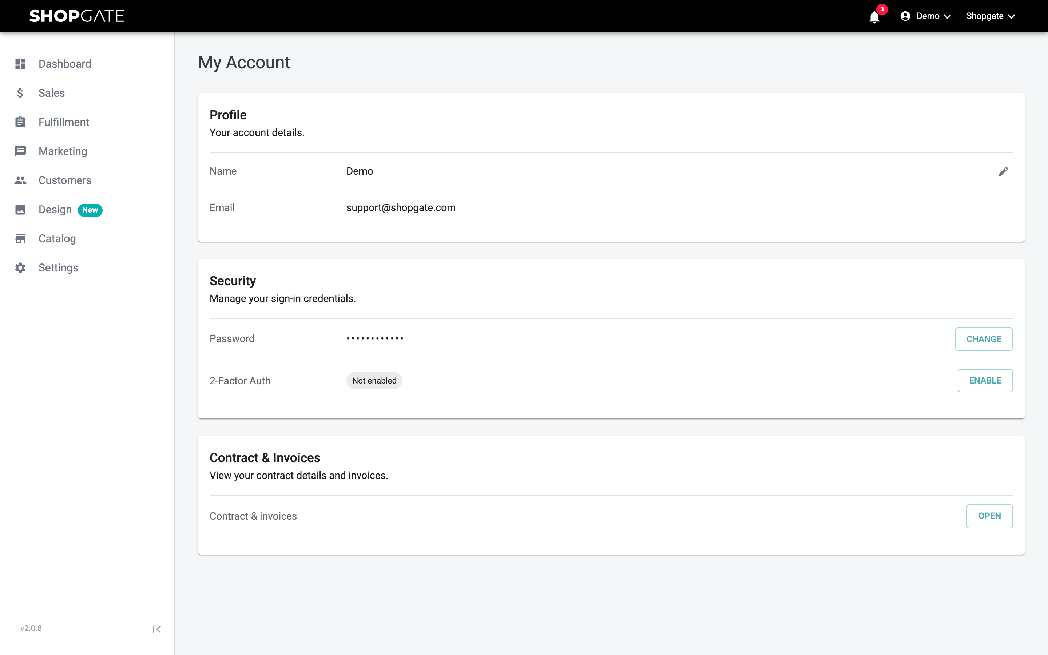Open the notifications bell icon
Image resolution: width=1048 pixels, height=655 pixels.
tap(874, 17)
